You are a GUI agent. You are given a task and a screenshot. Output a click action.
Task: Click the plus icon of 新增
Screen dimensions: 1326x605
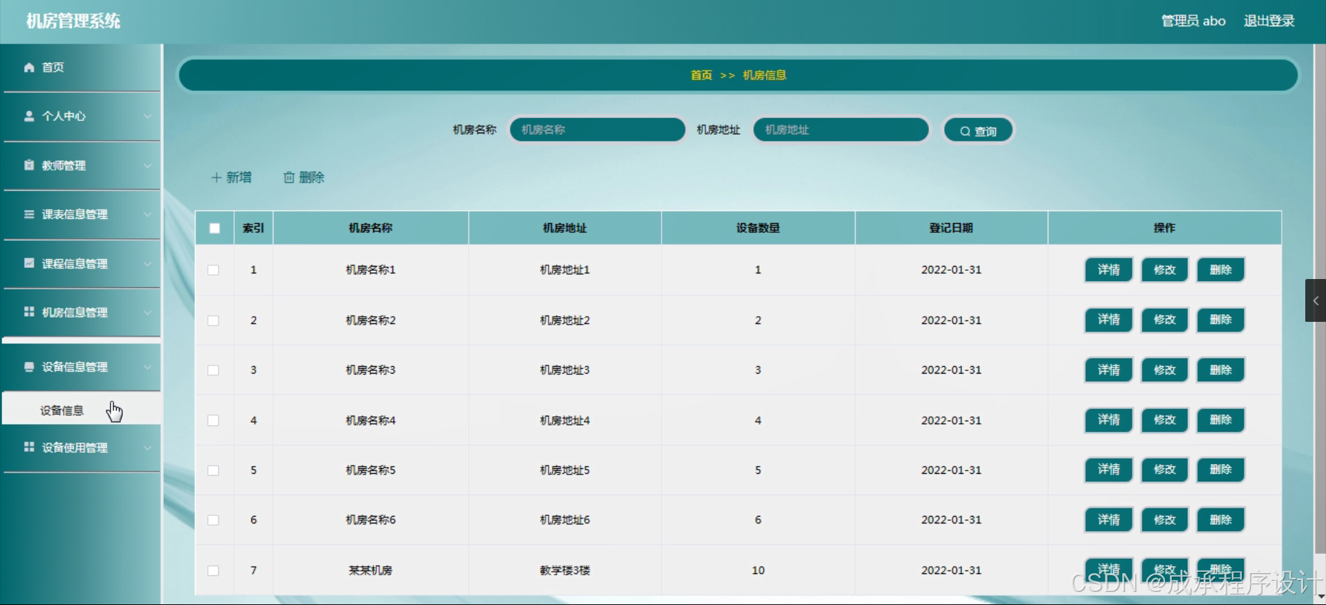click(216, 177)
